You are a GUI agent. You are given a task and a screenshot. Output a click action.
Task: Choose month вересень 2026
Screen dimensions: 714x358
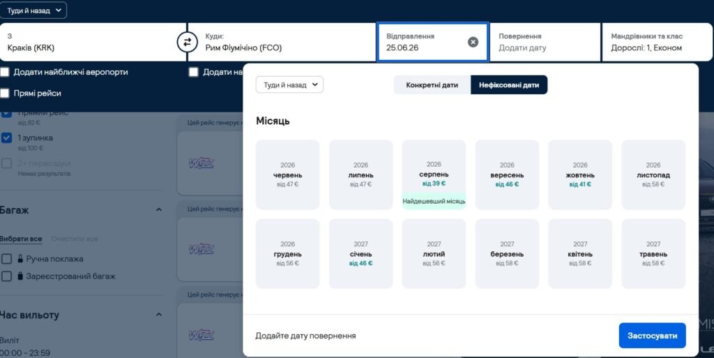point(507,175)
